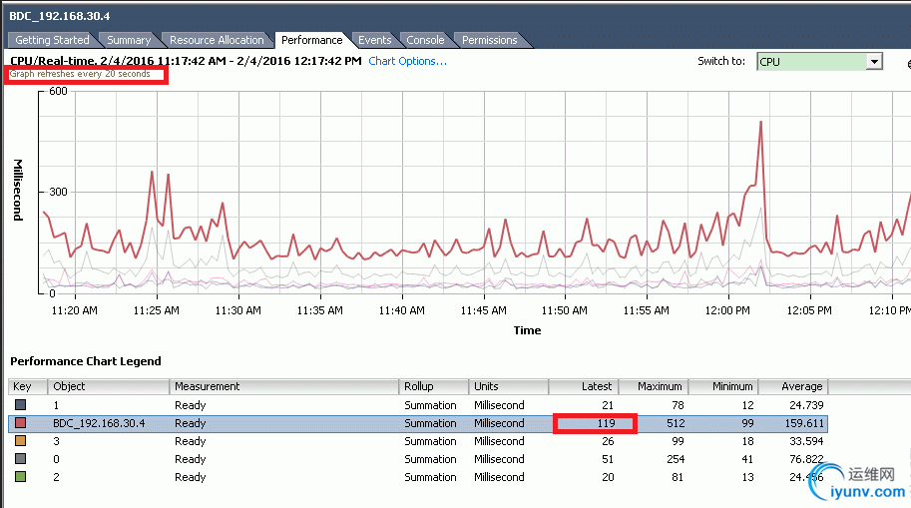Select the legend row for object 0
The width and height of the screenshot is (911, 508).
click(418, 459)
